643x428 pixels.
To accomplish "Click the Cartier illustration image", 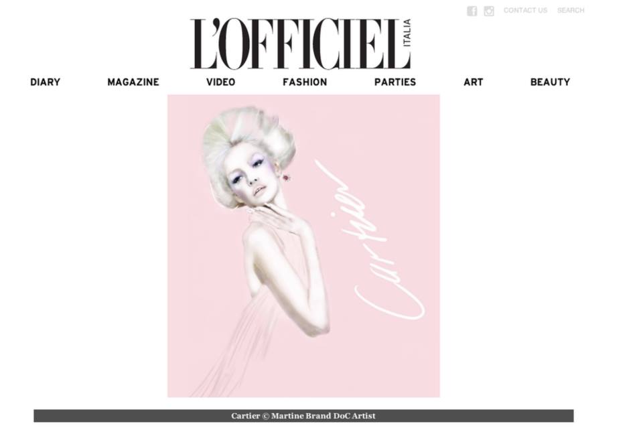I will [303, 246].
